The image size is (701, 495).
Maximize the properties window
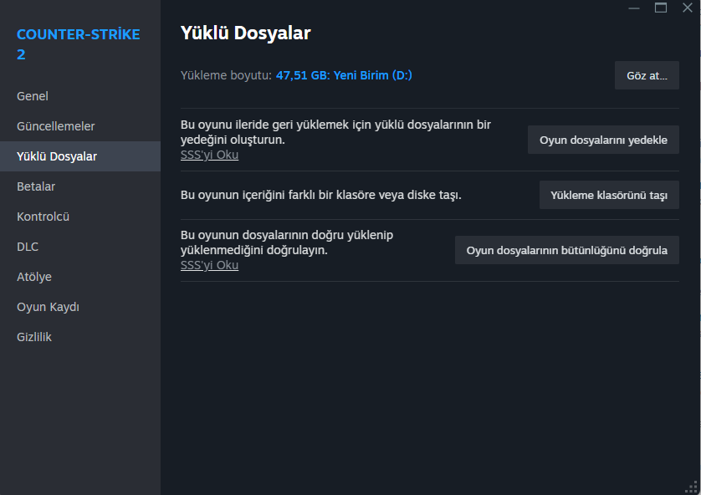tap(661, 8)
